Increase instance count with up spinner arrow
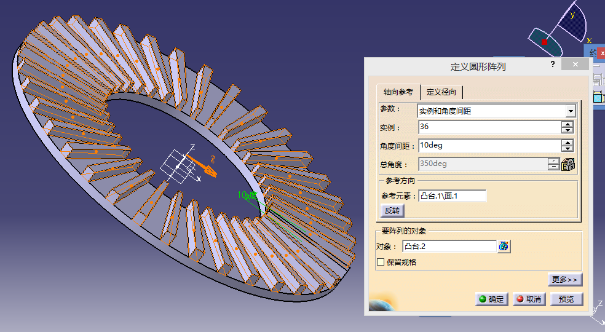The image size is (605, 332). (x=567, y=124)
